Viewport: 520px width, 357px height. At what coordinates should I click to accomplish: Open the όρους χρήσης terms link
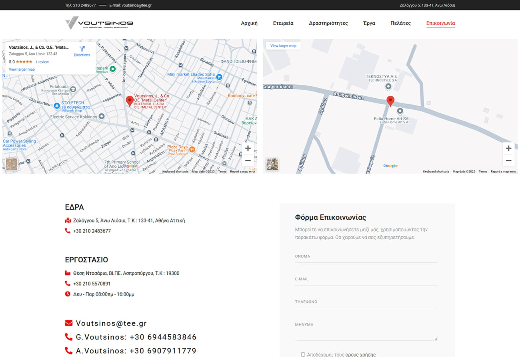[360, 355]
